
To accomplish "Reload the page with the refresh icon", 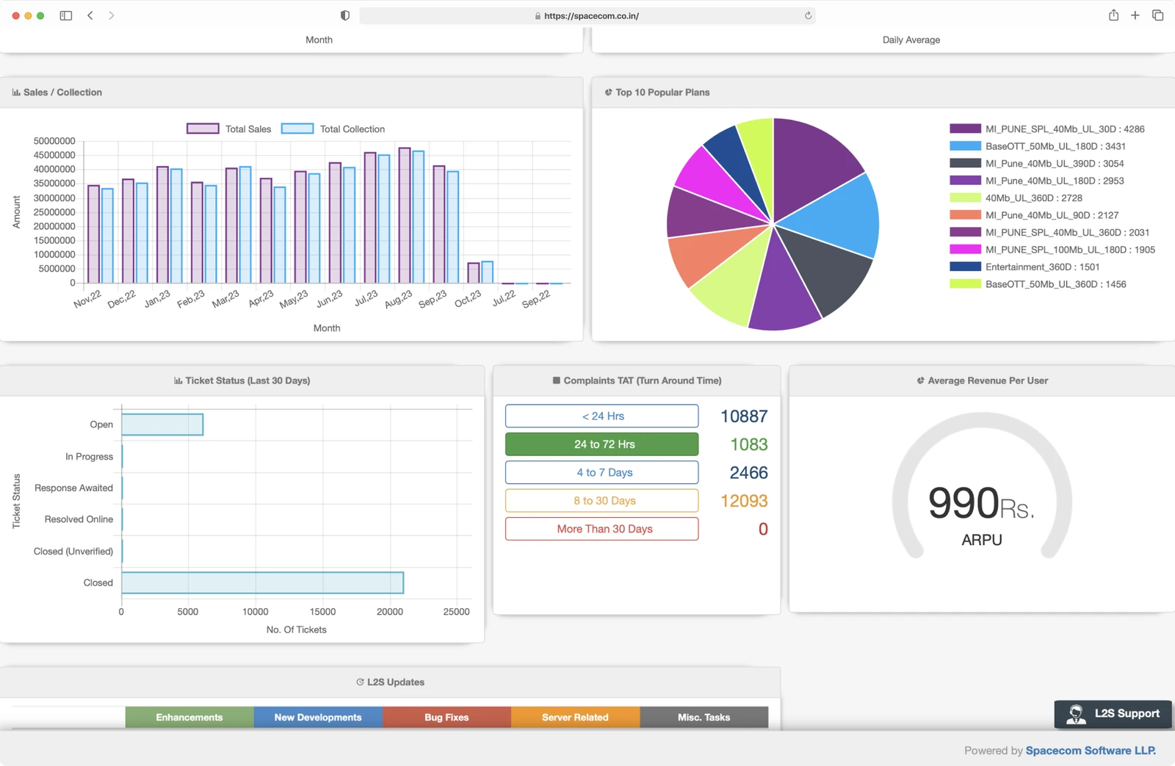I will point(808,15).
